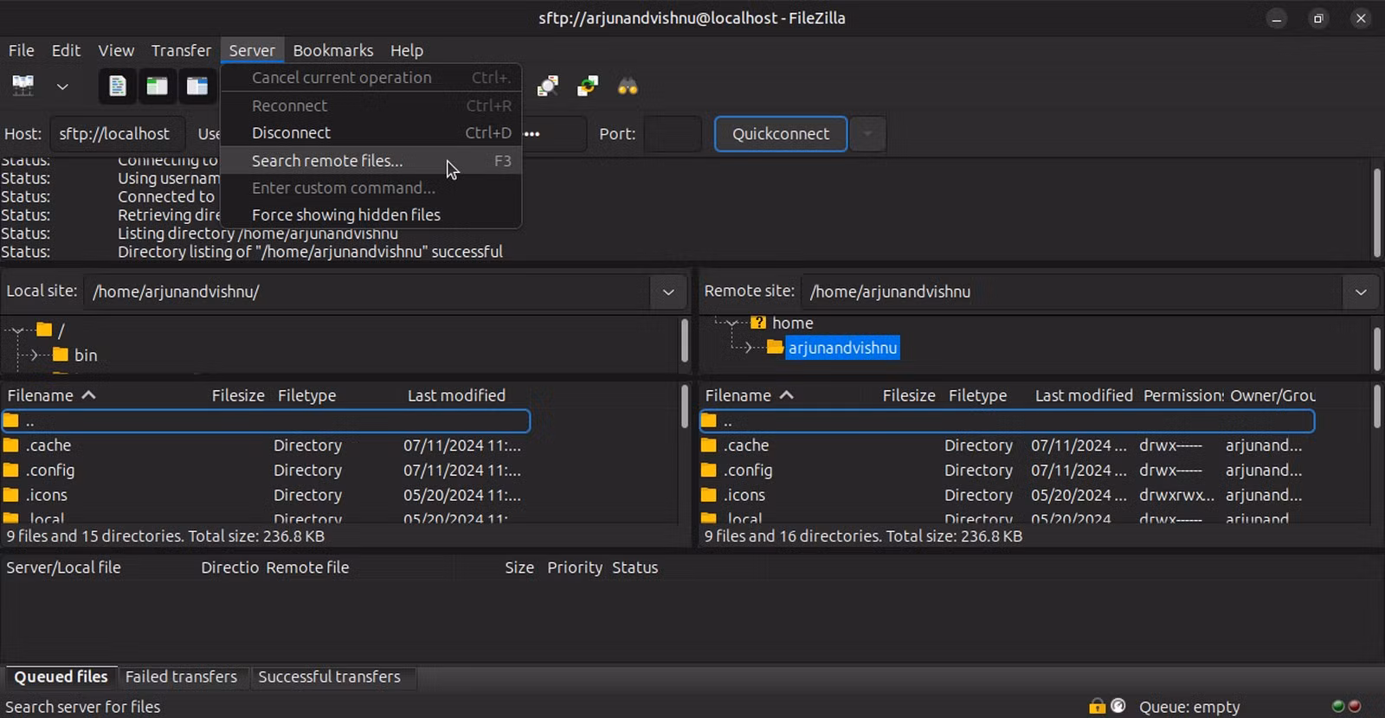Click the remote file list scrollbar
This screenshot has width=1385, height=718.
(x=1376, y=407)
